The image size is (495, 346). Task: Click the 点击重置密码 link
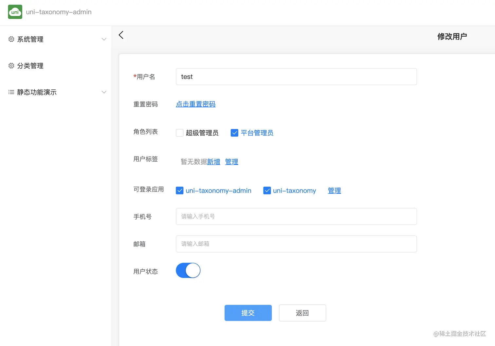coord(195,104)
